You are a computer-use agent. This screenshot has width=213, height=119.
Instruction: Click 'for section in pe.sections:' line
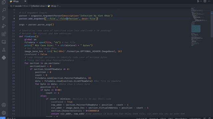(x=42, y=63)
